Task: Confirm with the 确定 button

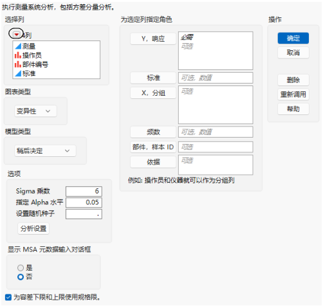Action: (293, 38)
